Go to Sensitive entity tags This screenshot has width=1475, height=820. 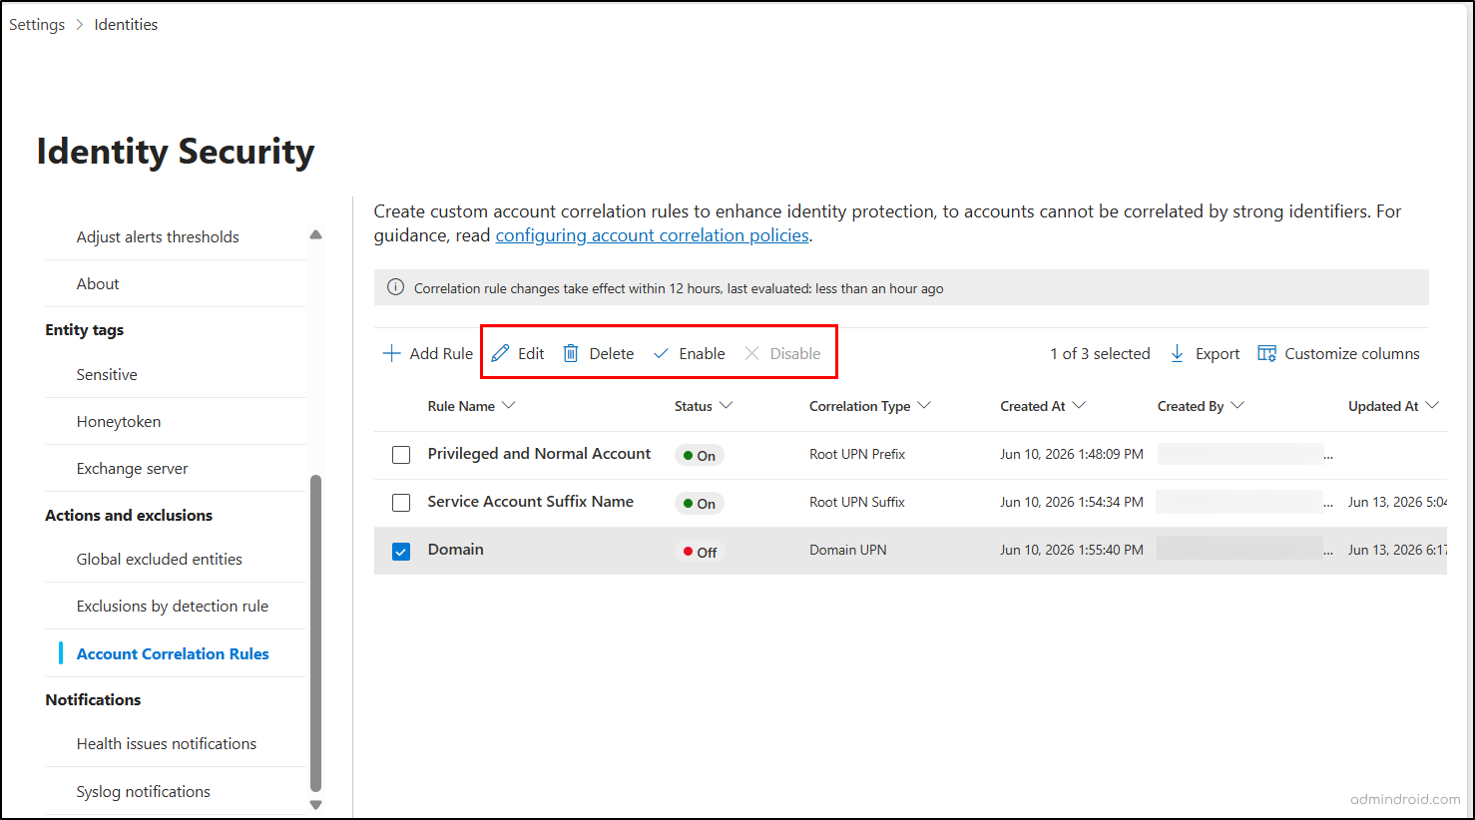coord(107,374)
